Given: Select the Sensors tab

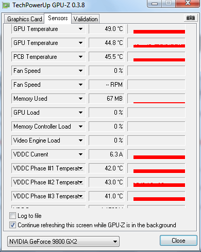Looking at the screenshot, I should pyautogui.click(x=58, y=18).
